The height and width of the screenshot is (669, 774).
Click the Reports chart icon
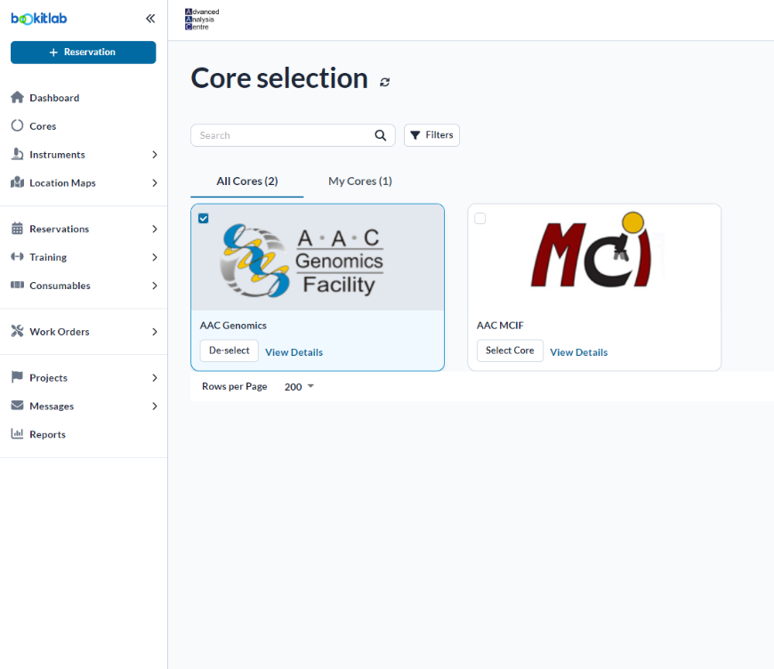click(x=17, y=434)
